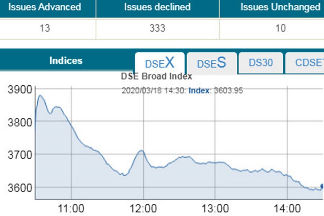Switch to the DSES index tab
The width and height of the screenshot is (324, 216).
211,63
